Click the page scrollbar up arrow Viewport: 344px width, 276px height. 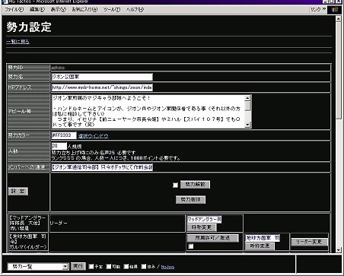point(338,18)
